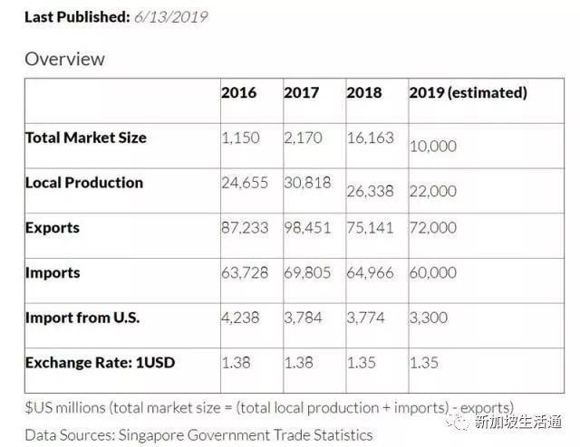Image resolution: width=580 pixels, height=447 pixels.
Task: Select the Exports row label
Action: pos(53,228)
